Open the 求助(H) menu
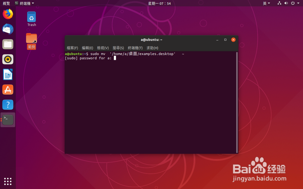This screenshot has height=189, width=303. pos(152,48)
